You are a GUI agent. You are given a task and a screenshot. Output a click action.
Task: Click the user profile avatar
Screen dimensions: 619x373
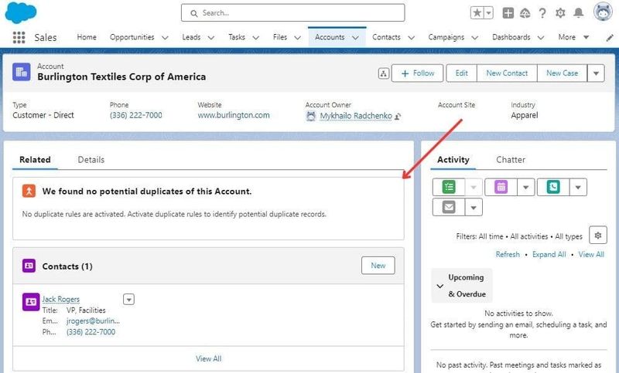pyautogui.click(x=603, y=12)
